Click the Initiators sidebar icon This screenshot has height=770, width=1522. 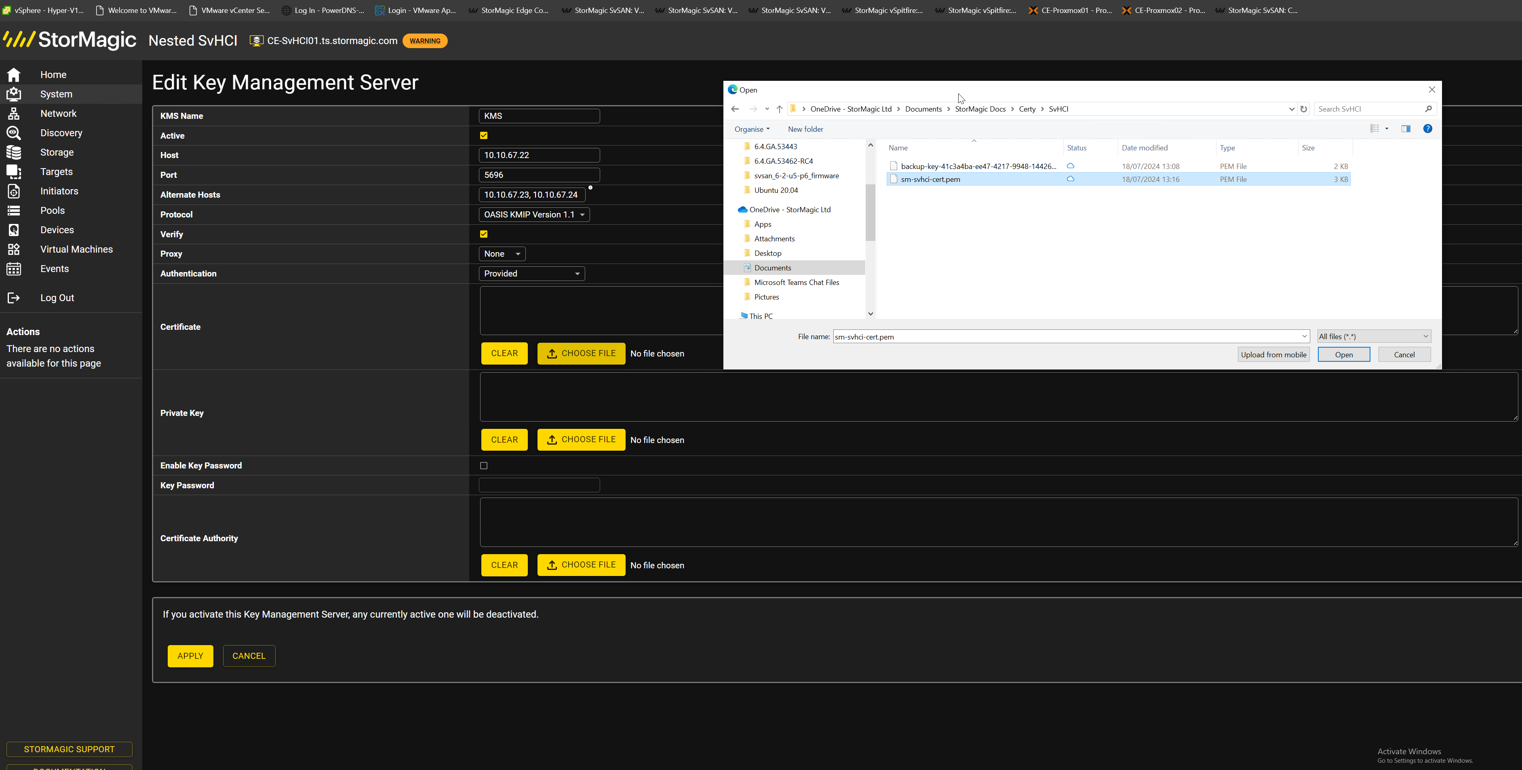(14, 191)
